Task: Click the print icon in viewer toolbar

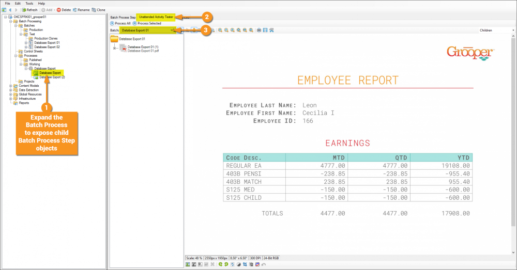Action: (x=259, y=30)
